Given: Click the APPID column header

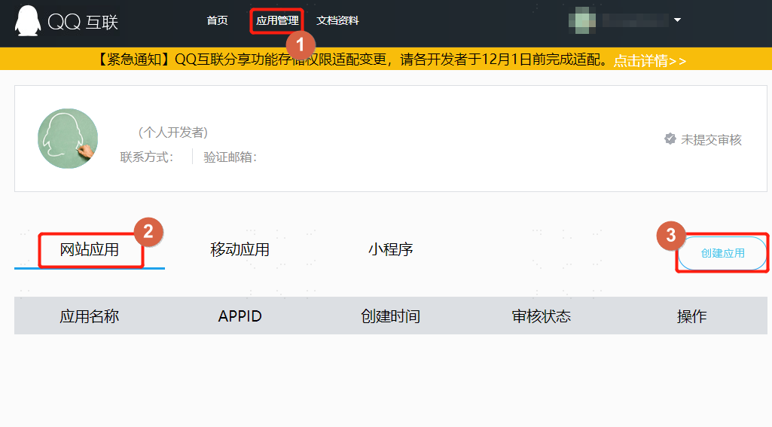Looking at the screenshot, I should (x=240, y=316).
